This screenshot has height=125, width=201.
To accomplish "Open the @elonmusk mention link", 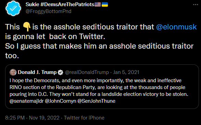I will [x=176, y=27].
